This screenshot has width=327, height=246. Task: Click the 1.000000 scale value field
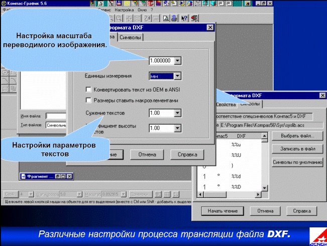coord(162,61)
